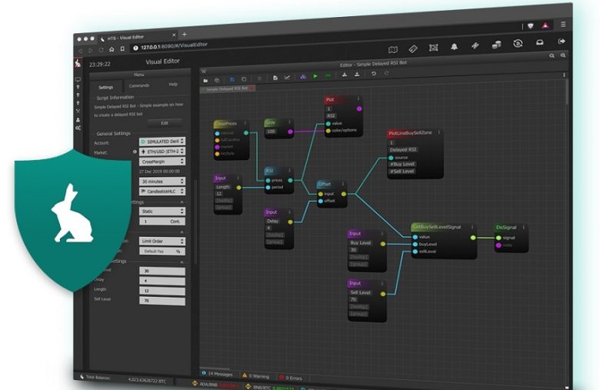Close the HTS - Visual Editor browser tab

pyautogui.click(x=174, y=35)
